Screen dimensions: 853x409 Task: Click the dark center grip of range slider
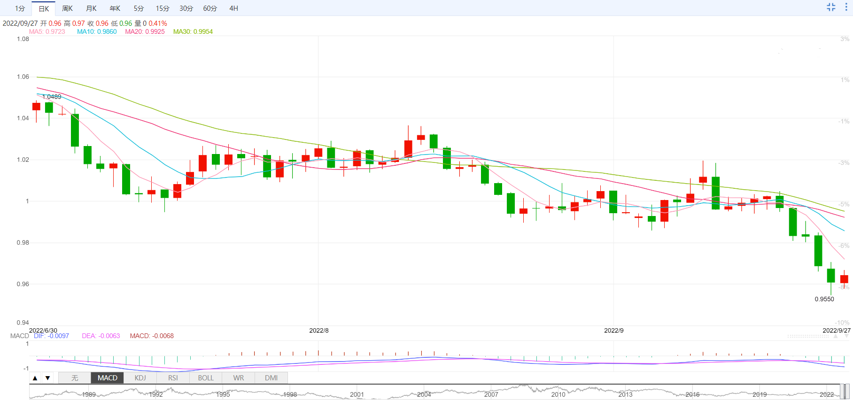click(845, 392)
